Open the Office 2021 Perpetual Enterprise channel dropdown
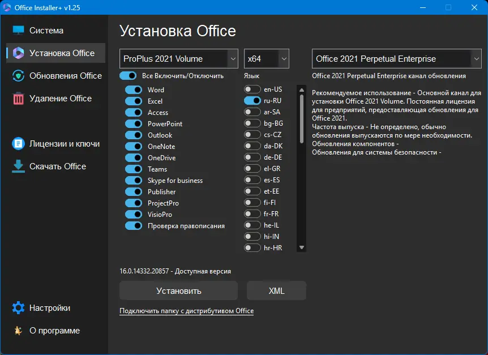 click(x=396, y=59)
